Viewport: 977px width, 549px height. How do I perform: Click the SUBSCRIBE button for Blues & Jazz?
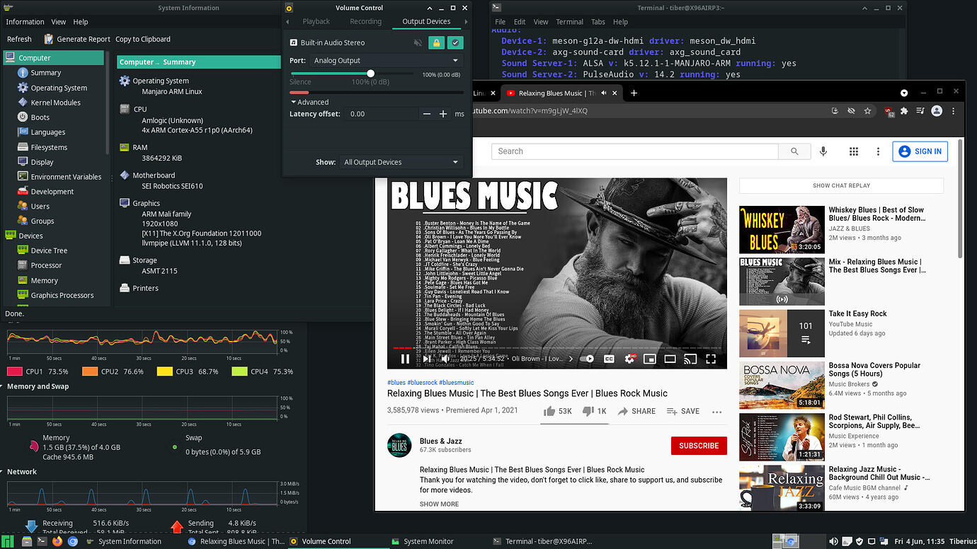[x=699, y=446]
